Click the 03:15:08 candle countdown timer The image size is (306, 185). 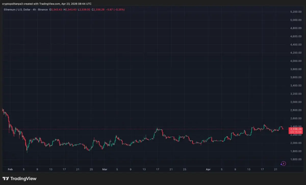click(x=295, y=132)
